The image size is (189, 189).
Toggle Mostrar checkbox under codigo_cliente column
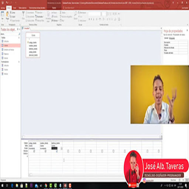34,151
